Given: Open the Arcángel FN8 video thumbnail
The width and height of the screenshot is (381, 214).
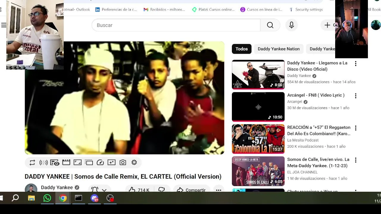Looking at the screenshot, I should point(258,107).
